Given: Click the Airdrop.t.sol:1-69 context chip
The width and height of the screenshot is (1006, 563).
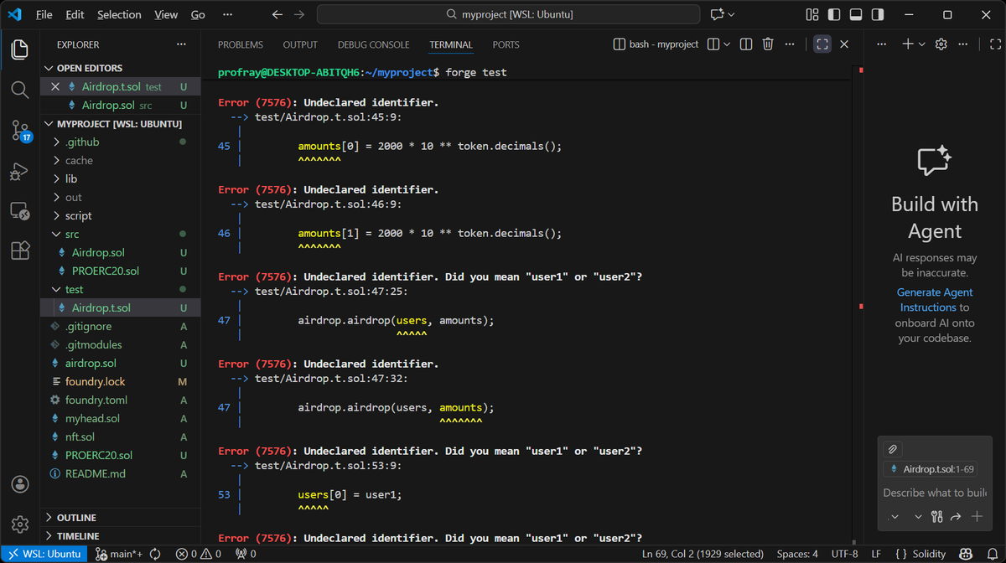Looking at the screenshot, I should (x=931, y=469).
